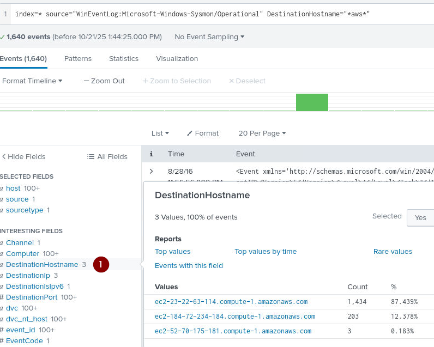Click the info column icon
Screen dimensions: 434x347
pyautogui.click(x=151, y=154)
